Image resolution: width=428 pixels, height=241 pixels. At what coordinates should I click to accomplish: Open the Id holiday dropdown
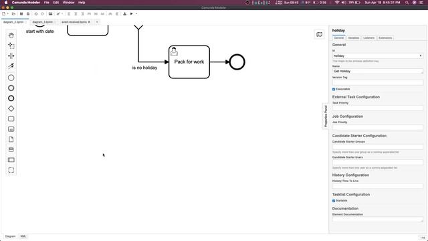coord(377,56)
